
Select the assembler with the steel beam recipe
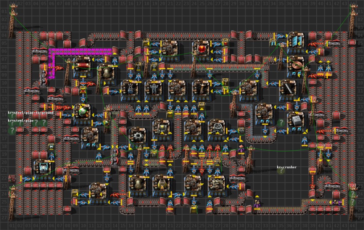pos(288,91)
